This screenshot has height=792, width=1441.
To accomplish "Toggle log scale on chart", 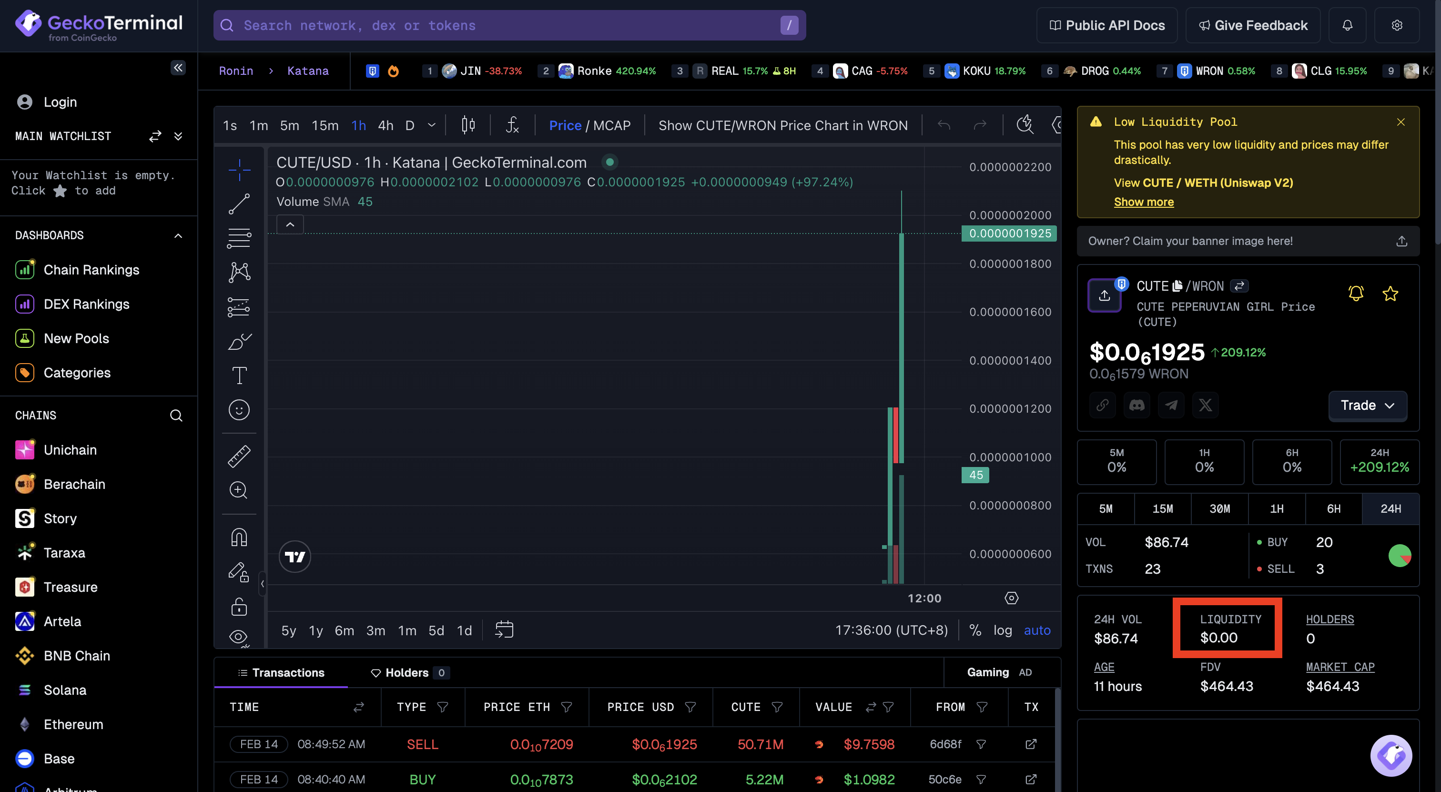I will [1003, 630].
